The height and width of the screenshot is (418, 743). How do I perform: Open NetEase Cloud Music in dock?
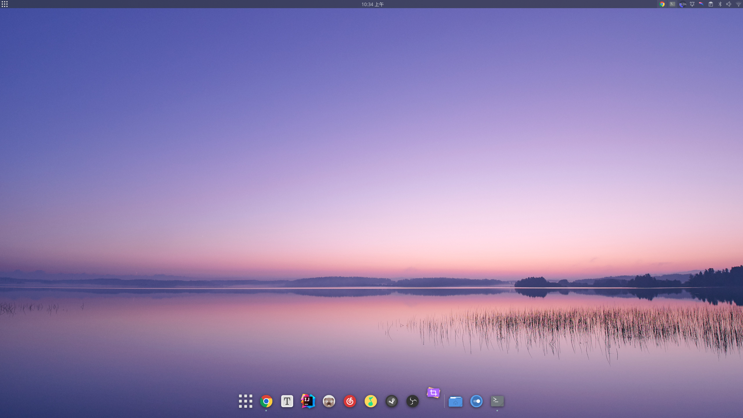point(350,401)
